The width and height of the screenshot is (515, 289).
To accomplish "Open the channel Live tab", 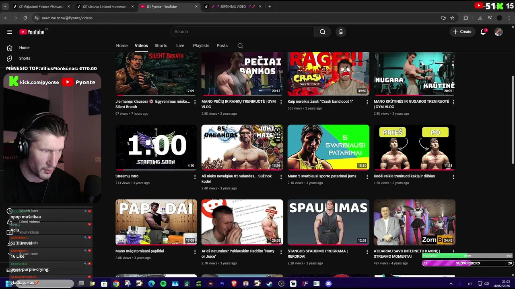I will pos(180,46).
